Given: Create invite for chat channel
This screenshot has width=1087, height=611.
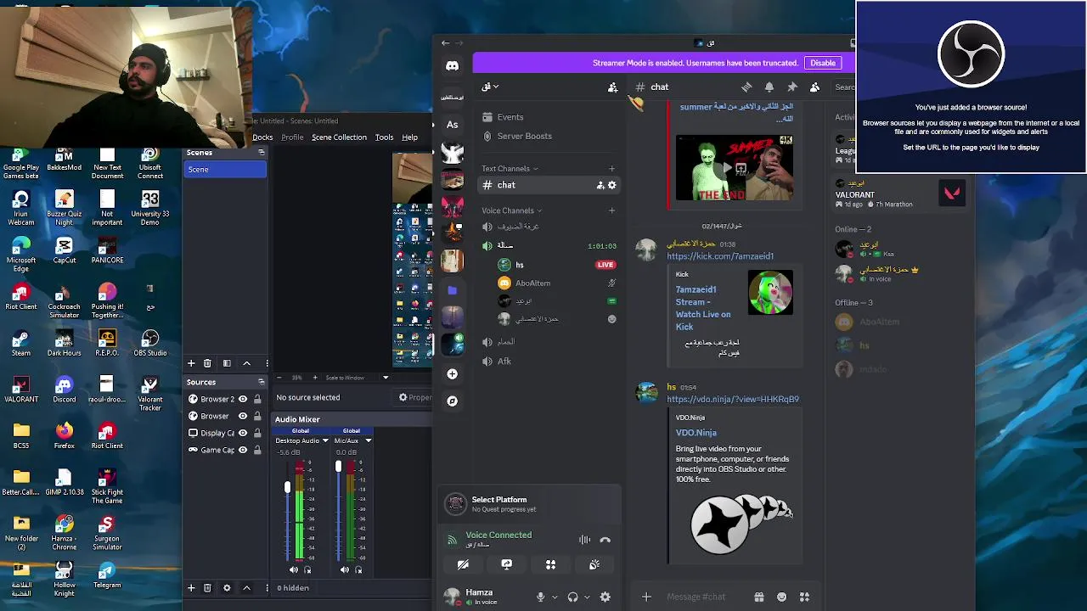Looking at the screenshot, I should tap(600, 185).
